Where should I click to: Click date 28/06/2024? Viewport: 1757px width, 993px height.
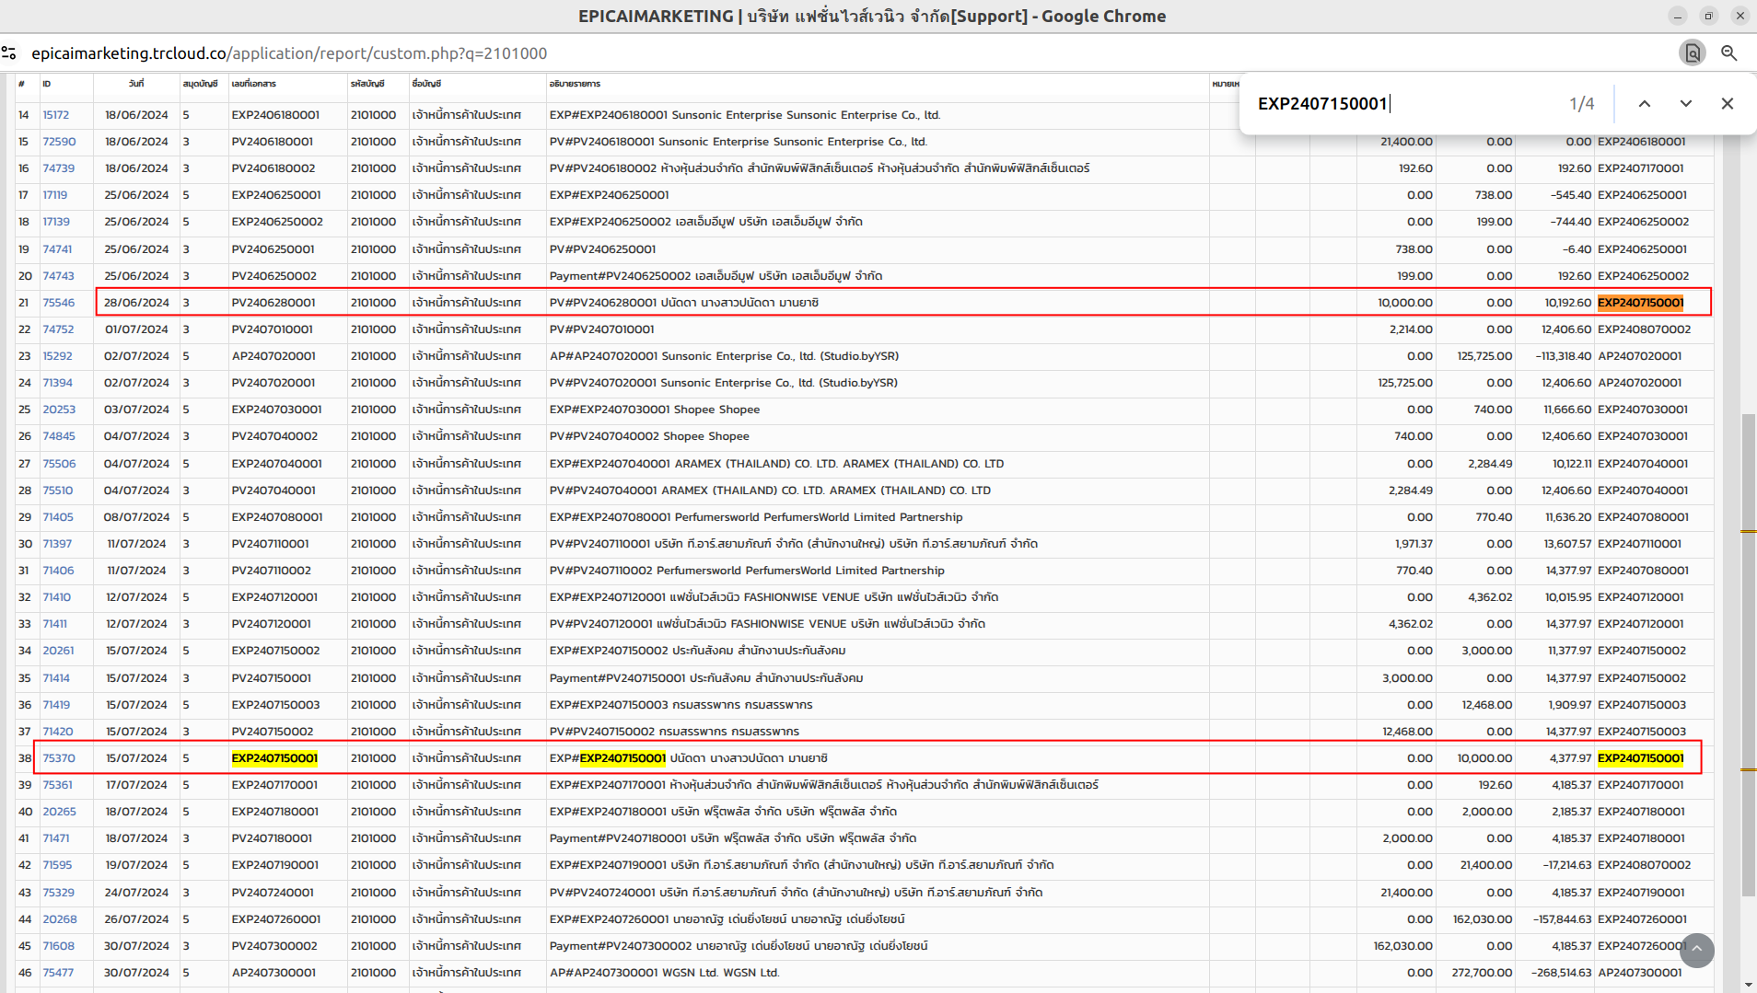coord(136,303)
